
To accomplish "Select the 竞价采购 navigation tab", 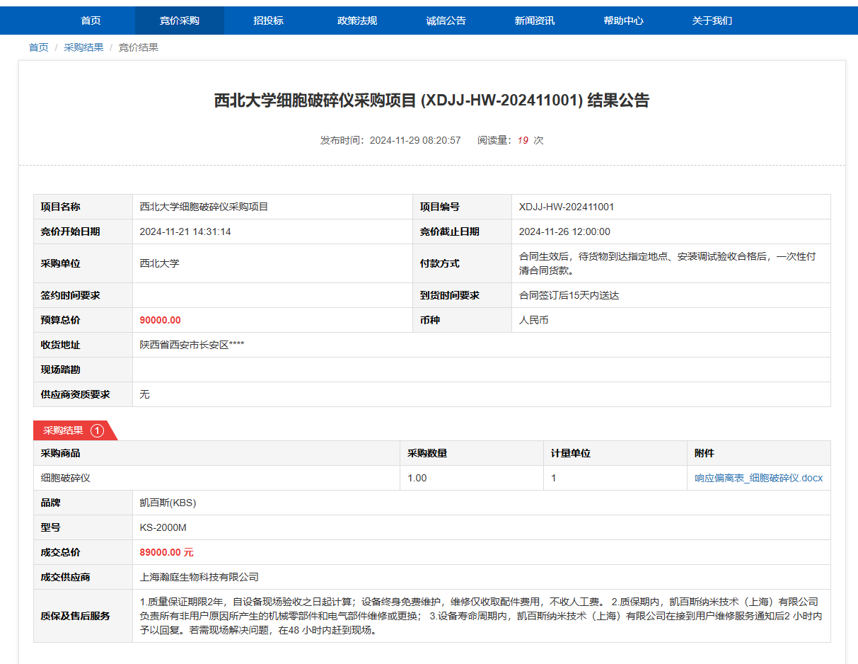I will click(180, 21).
